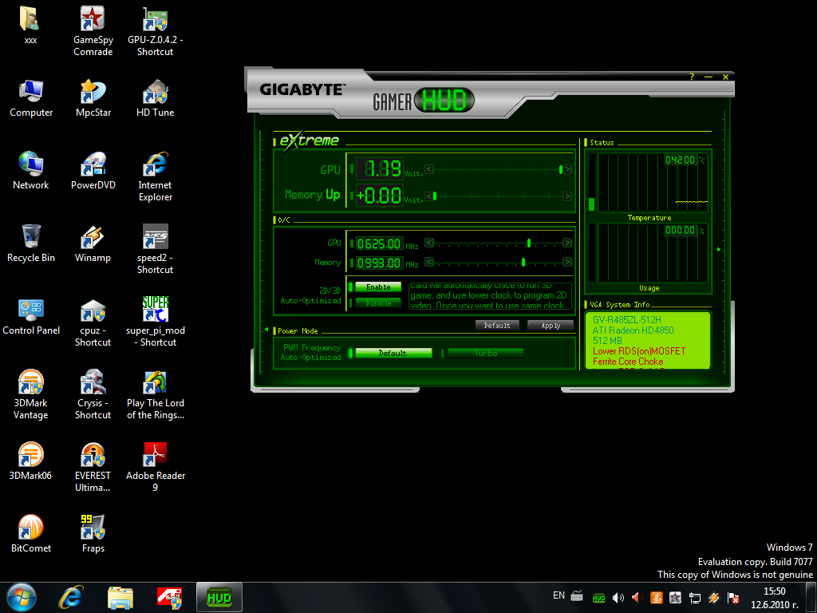Screen dimensions: 817x613
Task: Open Gamer HUD help question mark
Action: [692, 77]
